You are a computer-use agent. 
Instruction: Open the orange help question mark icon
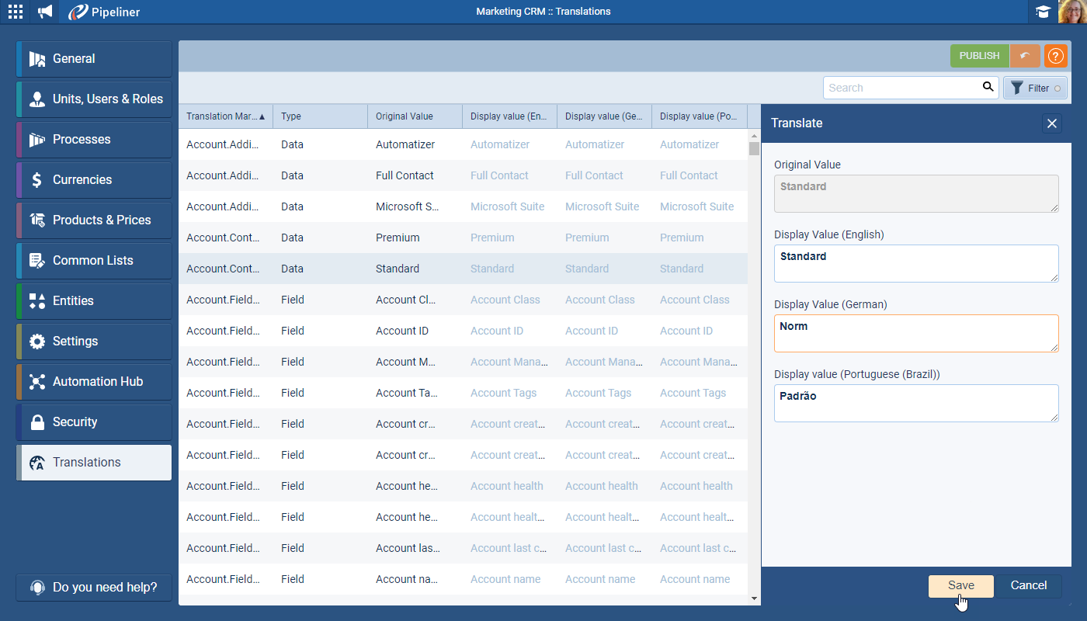(x=1055, y=56)
